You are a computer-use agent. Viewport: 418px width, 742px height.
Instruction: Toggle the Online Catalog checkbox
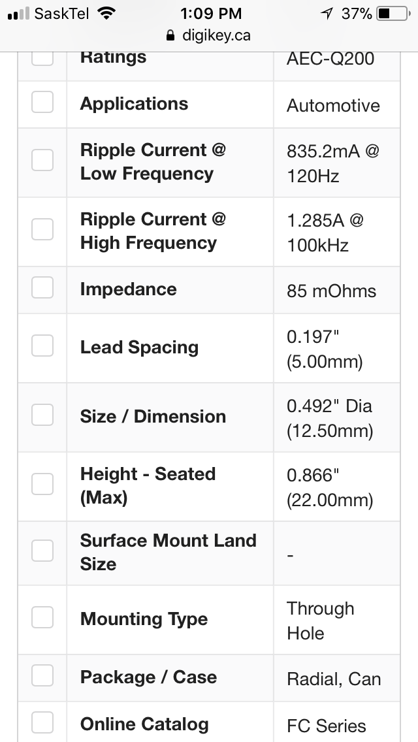click(42, 722)
